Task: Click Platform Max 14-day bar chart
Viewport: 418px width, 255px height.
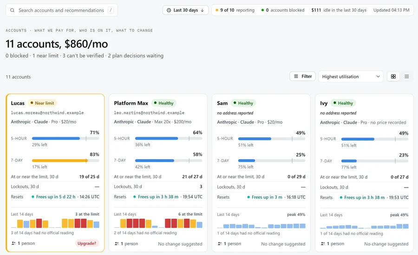Action: point(158,223)
